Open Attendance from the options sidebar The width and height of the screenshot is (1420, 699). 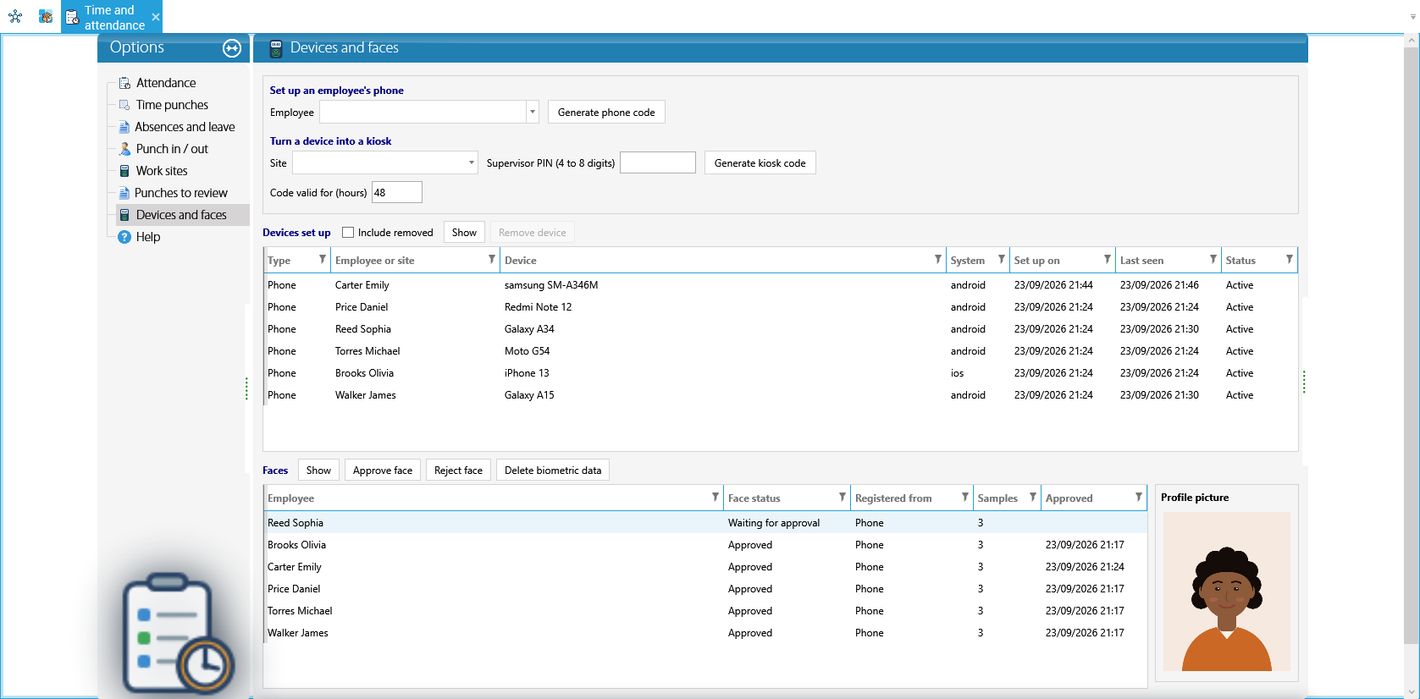166,83
